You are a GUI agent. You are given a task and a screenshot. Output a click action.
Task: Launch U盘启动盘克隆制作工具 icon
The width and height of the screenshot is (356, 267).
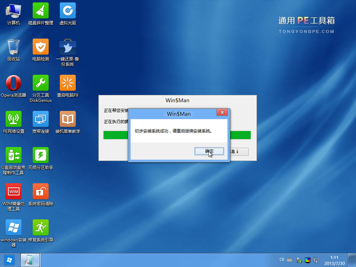14,161
